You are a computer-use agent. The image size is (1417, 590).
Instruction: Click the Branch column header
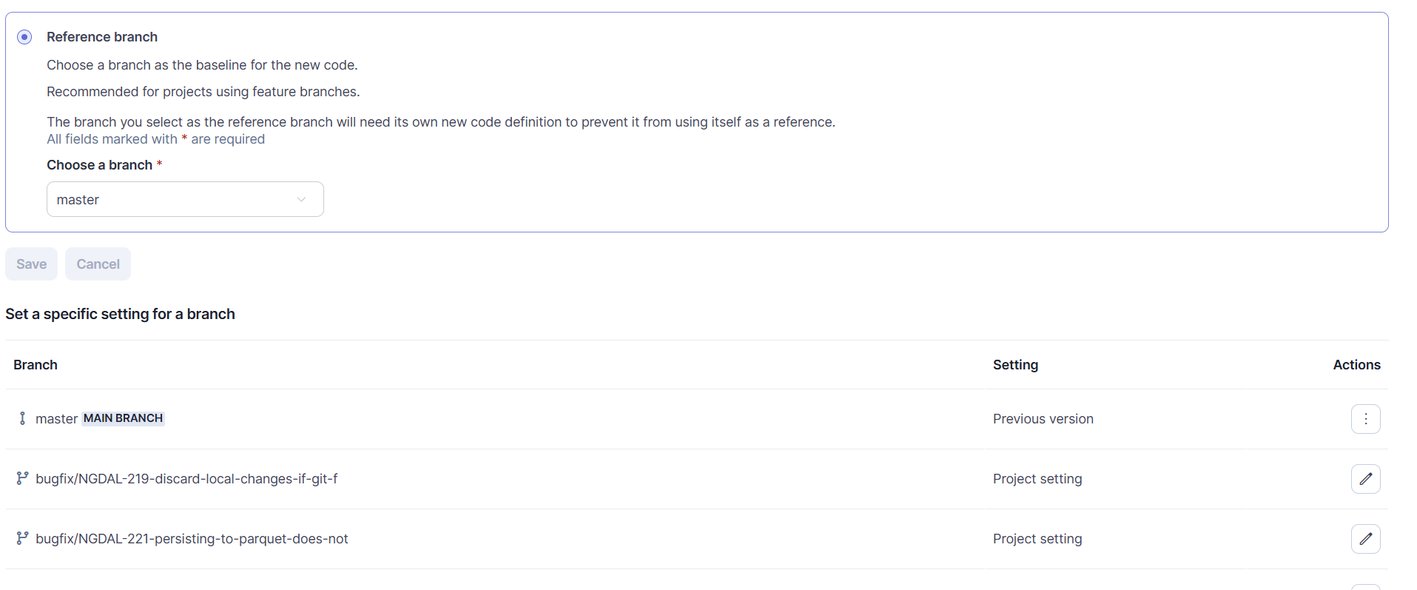[x=36, y=365]
